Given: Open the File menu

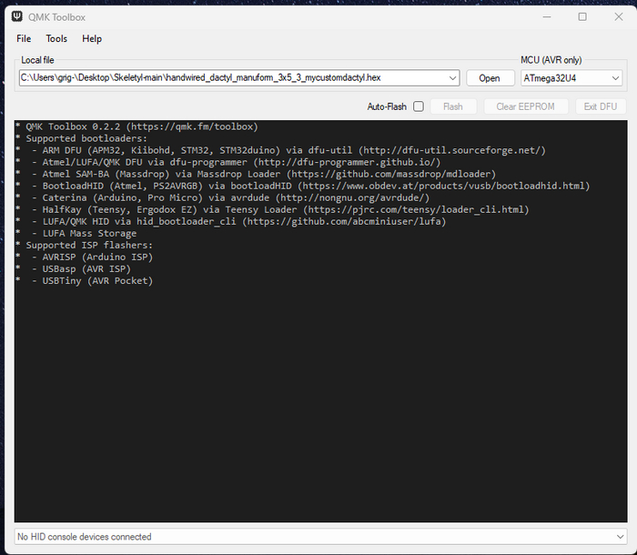Looking at the screenshot, I should [24, 38].
